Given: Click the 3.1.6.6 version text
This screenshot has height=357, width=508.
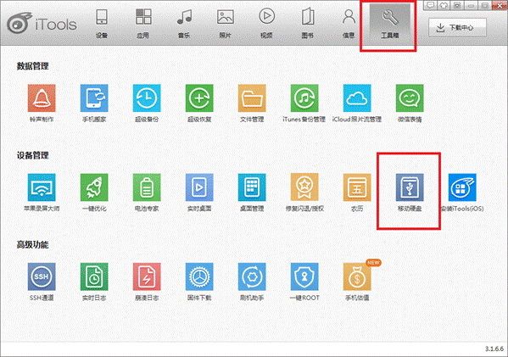Looking at the screenshot, I should (494, 349).
